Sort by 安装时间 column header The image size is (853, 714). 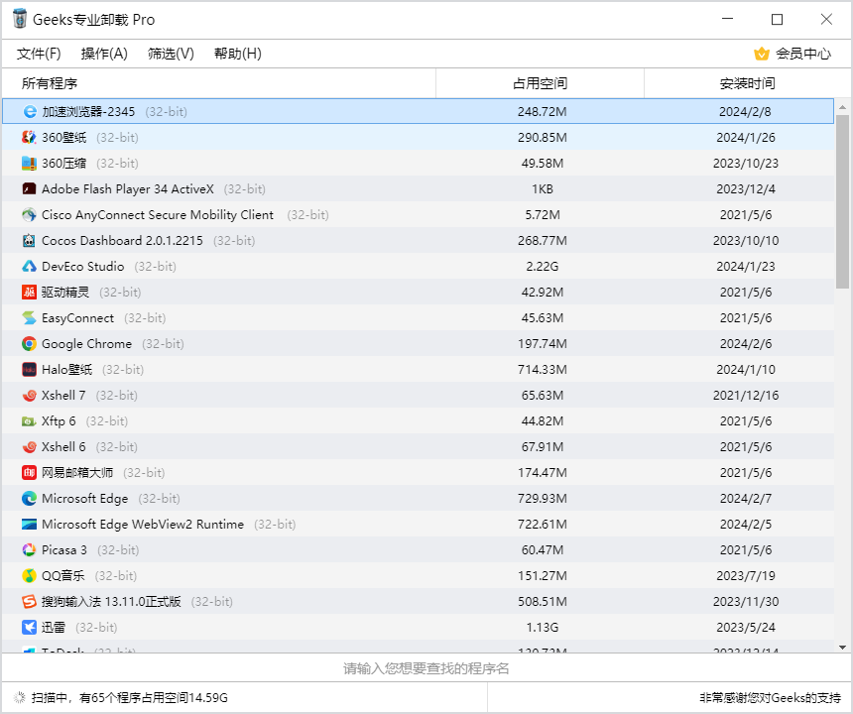pos(748,83)
